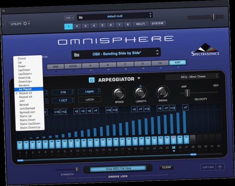235x186 pixels.
Task: Click the CLEAR groove button
Action: coord(167,167)
